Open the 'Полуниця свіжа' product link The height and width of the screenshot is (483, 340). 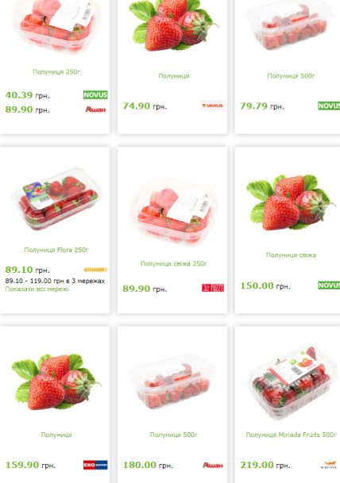291,255
